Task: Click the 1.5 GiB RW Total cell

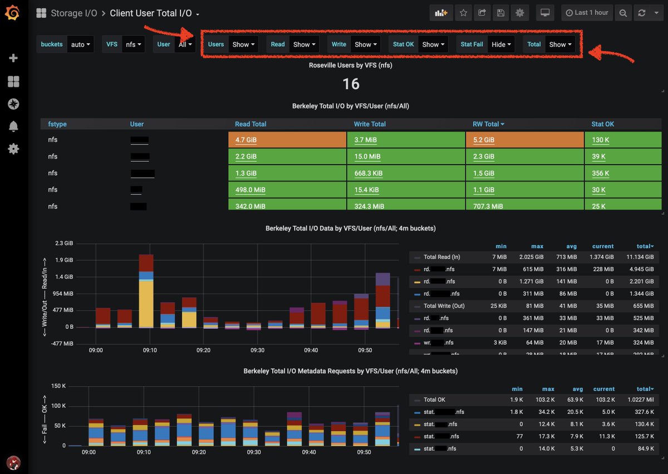Action: (x=524, y=173)
